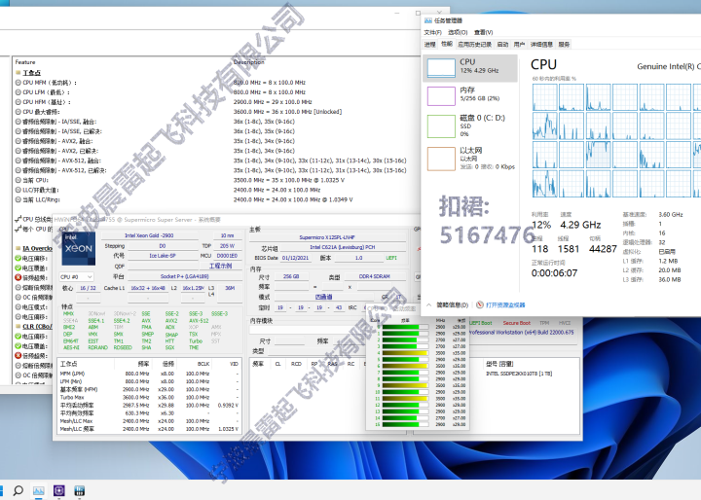Switch to the 用户 tab
The height and width of the screenshot is (500, 701).
[520, 44]
